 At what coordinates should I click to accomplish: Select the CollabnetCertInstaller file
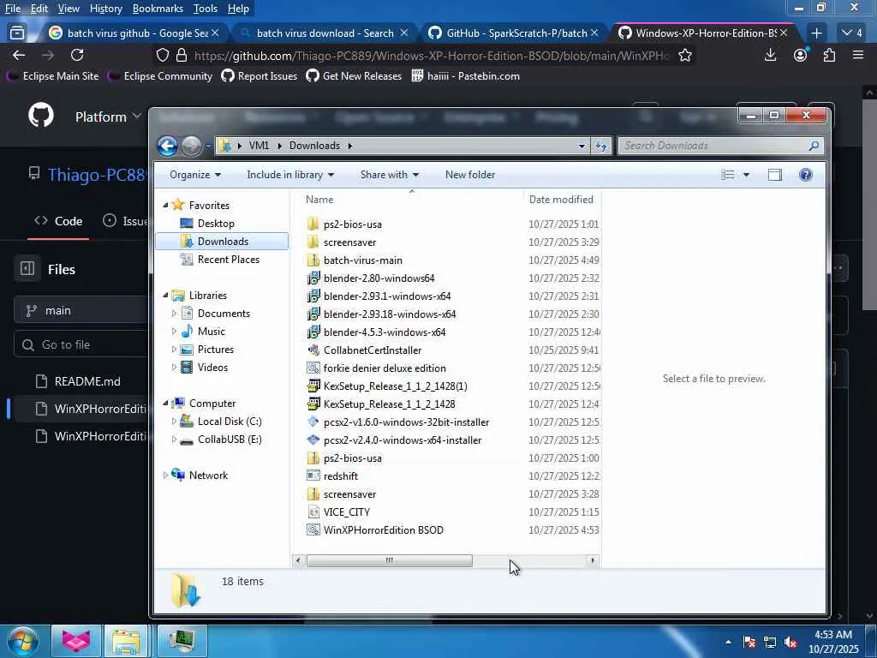pos(372,350)
